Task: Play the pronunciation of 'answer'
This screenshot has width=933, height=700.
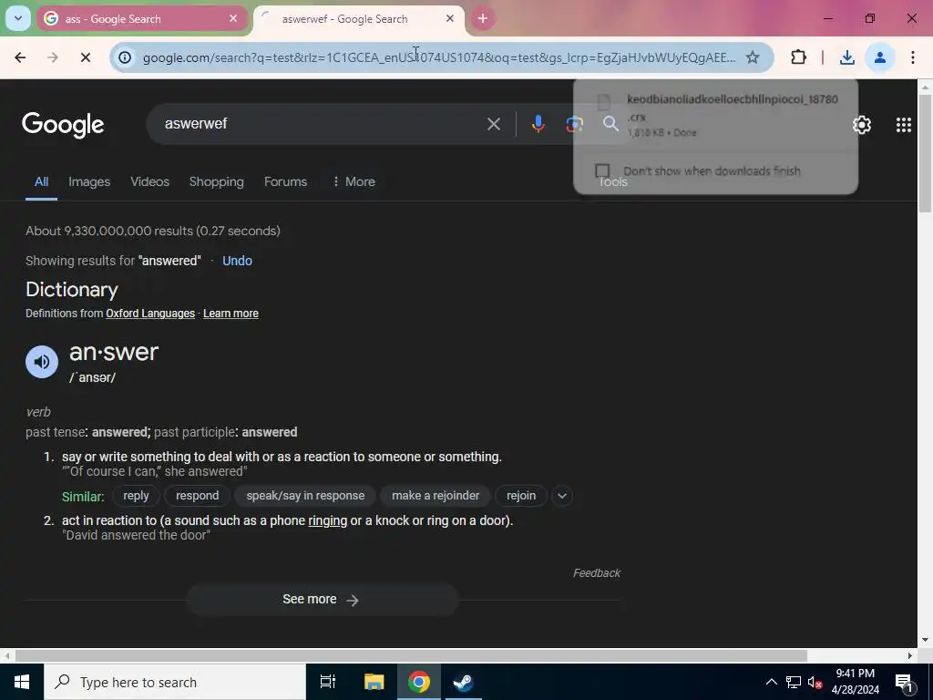Action: [42, 362]
